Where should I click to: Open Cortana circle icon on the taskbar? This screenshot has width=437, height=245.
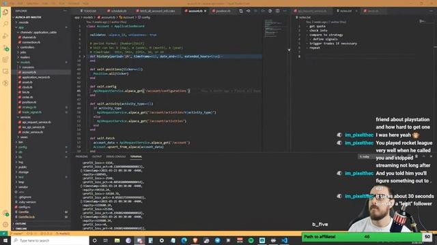pos(94,240)
